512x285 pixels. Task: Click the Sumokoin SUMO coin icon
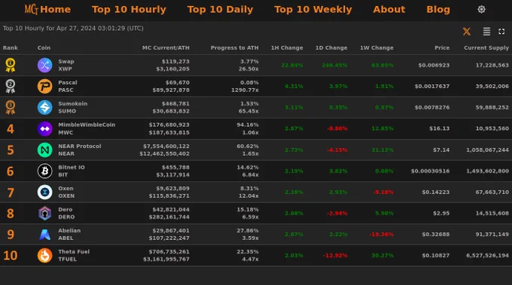[x=44, y=108]
